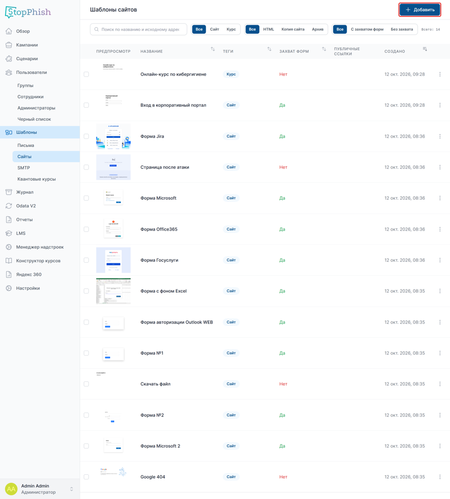Image resolution: width=450 pixels, height=499 pixels.
Task: Select the Скачать файл row checkbox
Action: pyautogui.click(x=86, y=384)
